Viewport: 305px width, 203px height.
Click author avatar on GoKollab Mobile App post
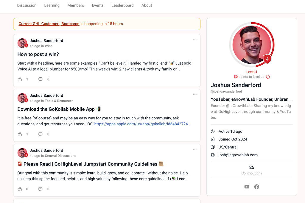coord(22,98)
